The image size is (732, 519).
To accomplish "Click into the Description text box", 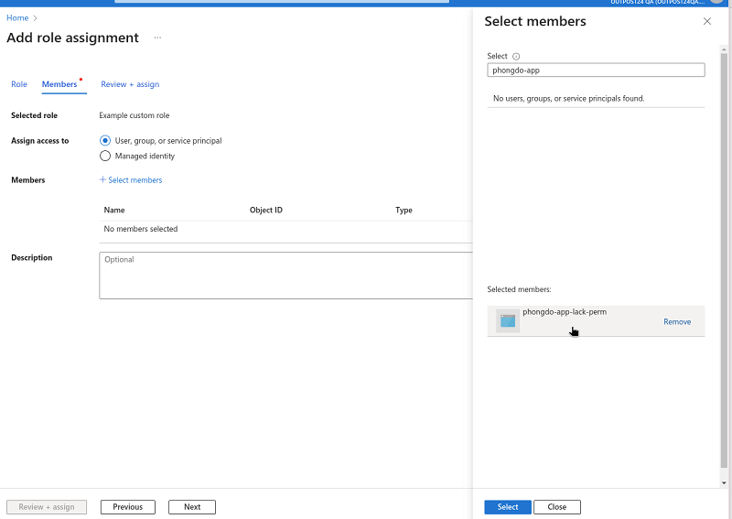I will coord(285,276).
